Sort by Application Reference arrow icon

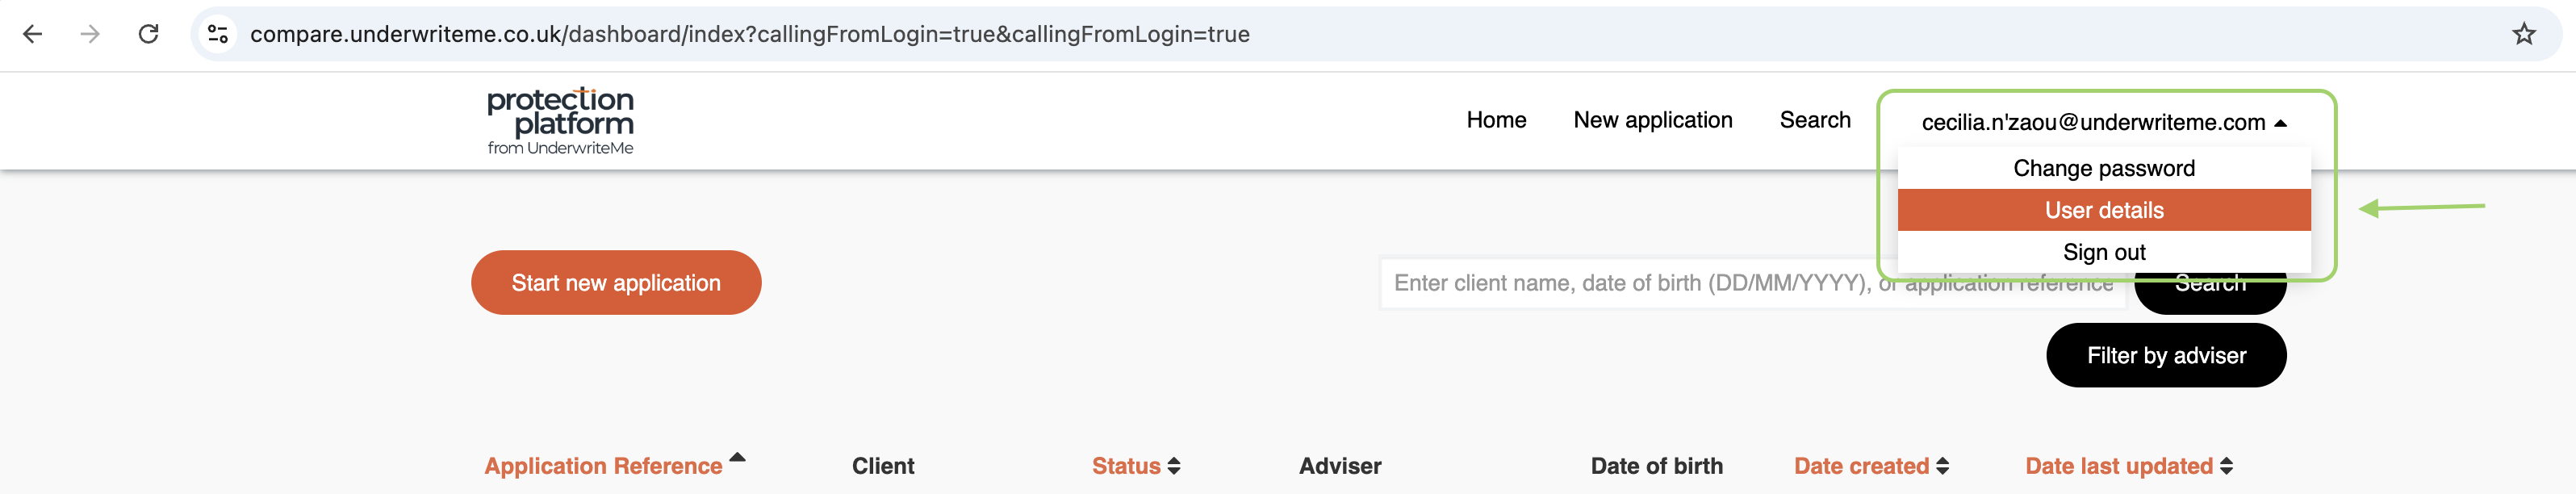point(737,457)
